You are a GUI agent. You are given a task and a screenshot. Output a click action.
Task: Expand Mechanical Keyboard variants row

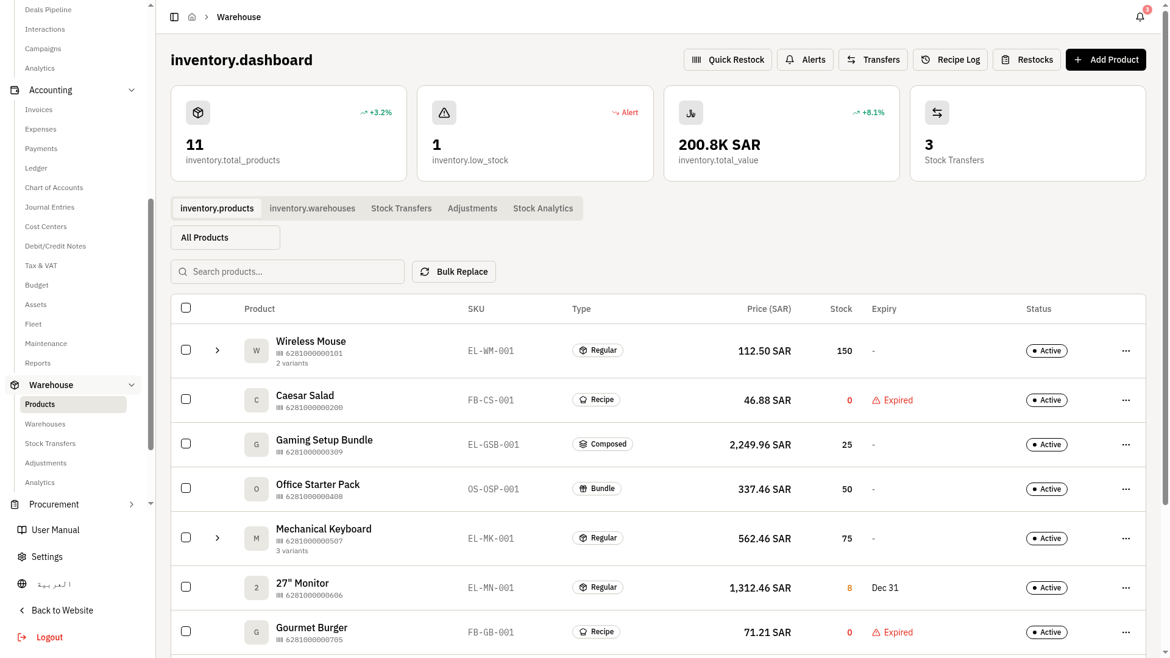pyautogui.click(x=218, y=538)
